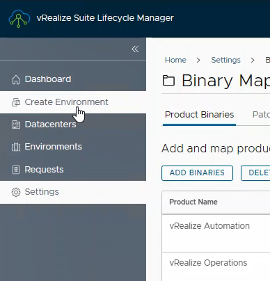Open Settings in the sidebar
Screen dimensions: 270x281
pos(73,192)
